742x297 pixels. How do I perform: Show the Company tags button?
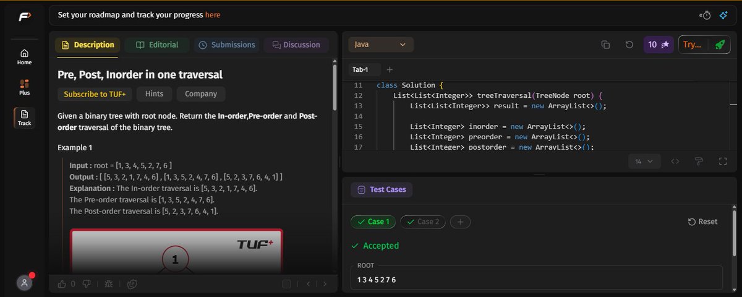(201, 94)
